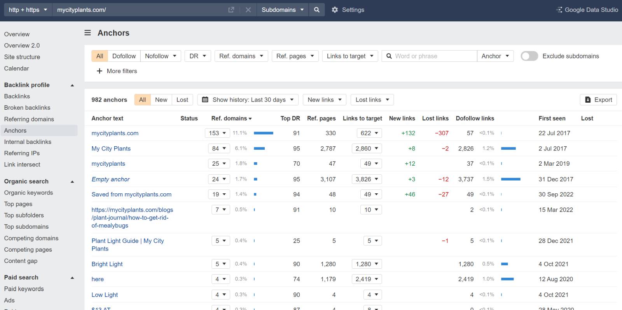Open Ref. domains filter dropdown
Image resolution: width=622 pixels, height=310 pixels.
pyautogui.click(x=241, y=56)
